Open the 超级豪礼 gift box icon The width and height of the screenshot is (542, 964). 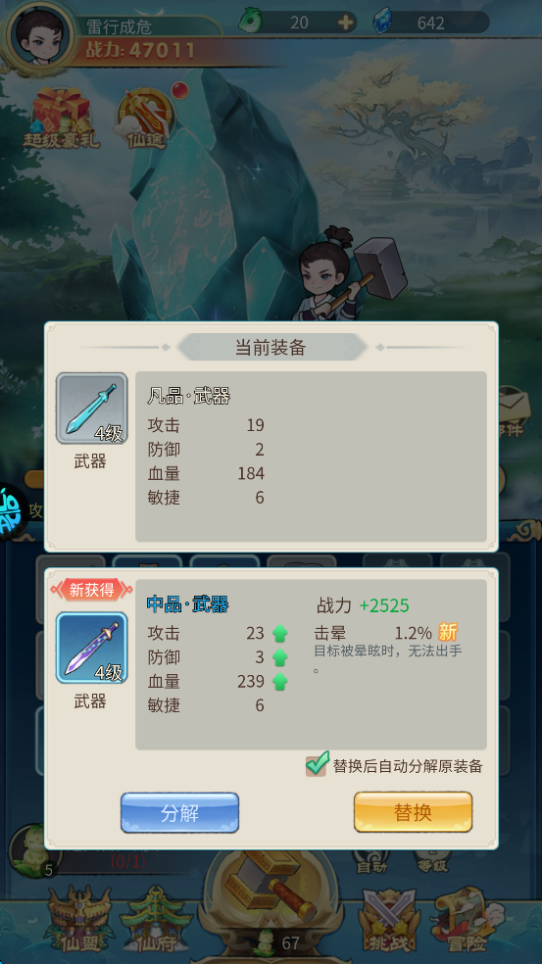pos(61,118)
